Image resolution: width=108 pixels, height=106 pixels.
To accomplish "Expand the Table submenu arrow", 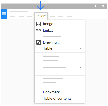I will [x=81, y=48].
